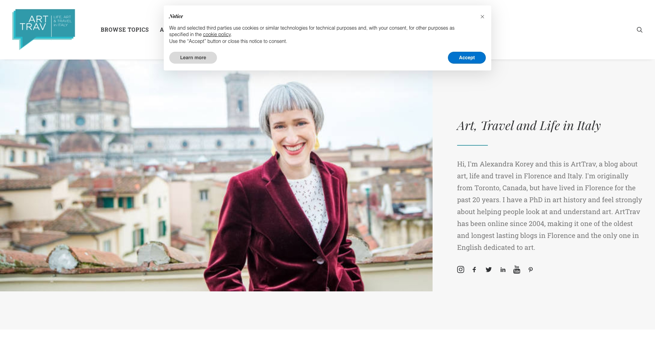The height and width of the screenshot is (338, 655).
Task: Open the cookie policy link
Action: (x=217, y=34)
